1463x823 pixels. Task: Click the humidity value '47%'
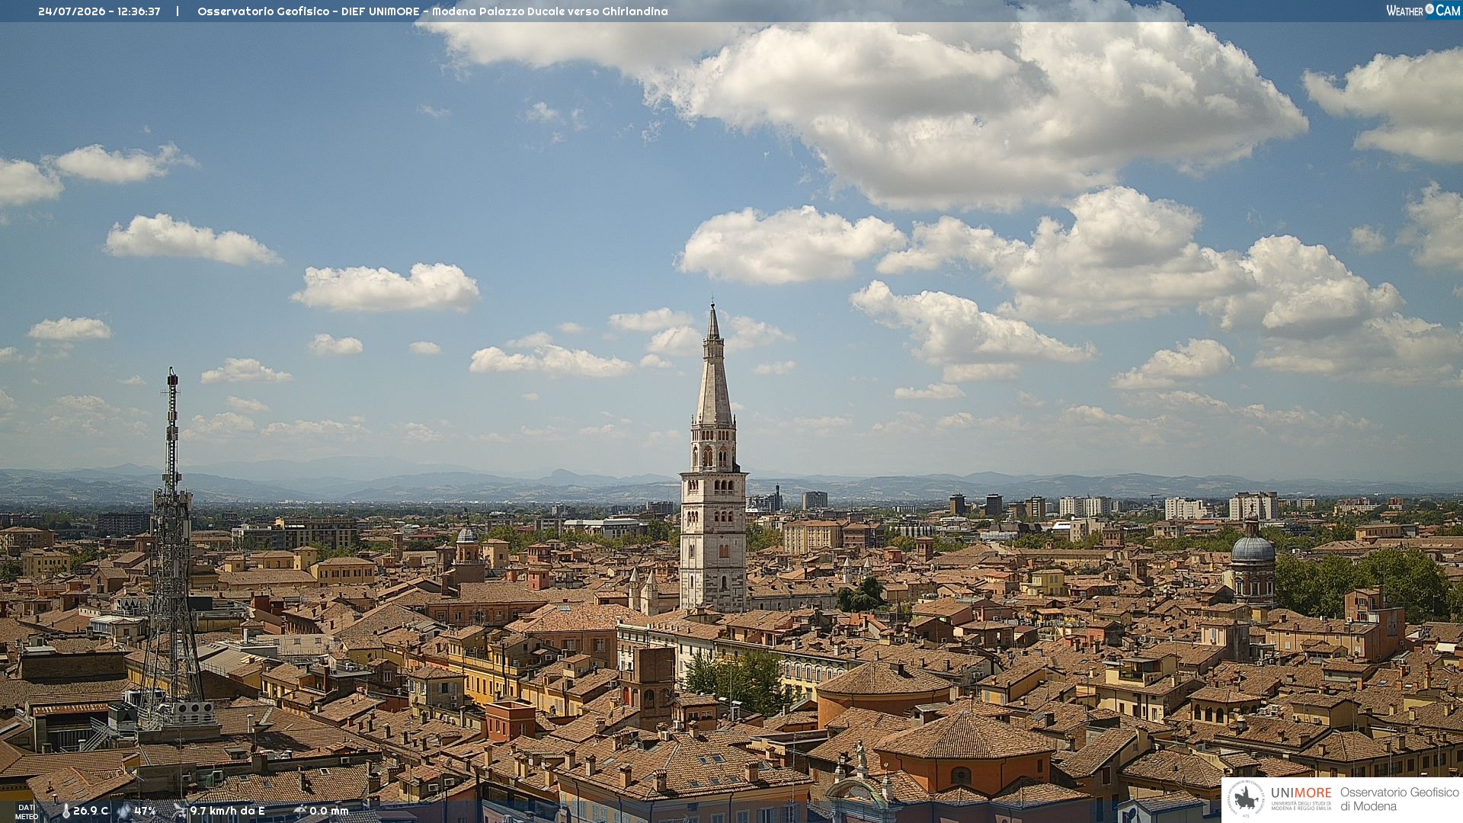(x=145, y=811)
